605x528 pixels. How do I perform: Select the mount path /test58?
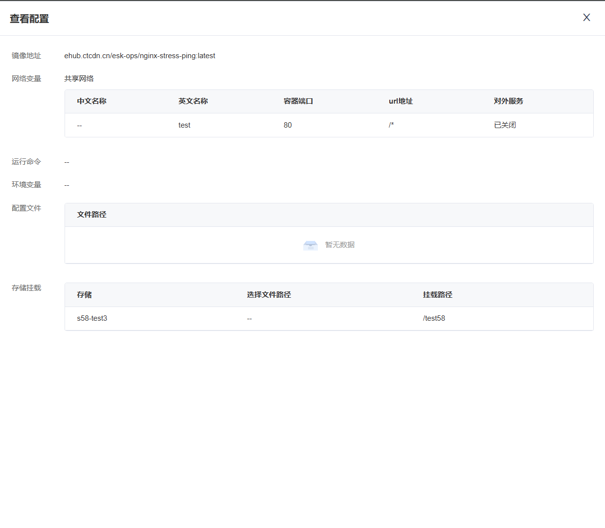point(434,318)
